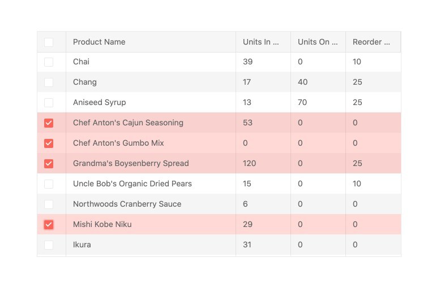This screenshot has width=436, height=288.
Task: Click the Units On Order column header
Action: pos(317,42)
